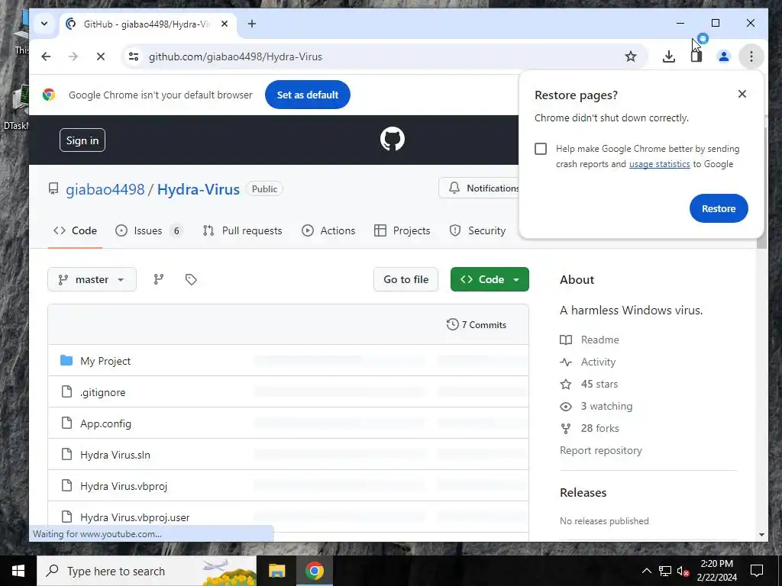
Task: Open the Hydra Virus.vbproj file name
Action: click(x=124, y=486)
